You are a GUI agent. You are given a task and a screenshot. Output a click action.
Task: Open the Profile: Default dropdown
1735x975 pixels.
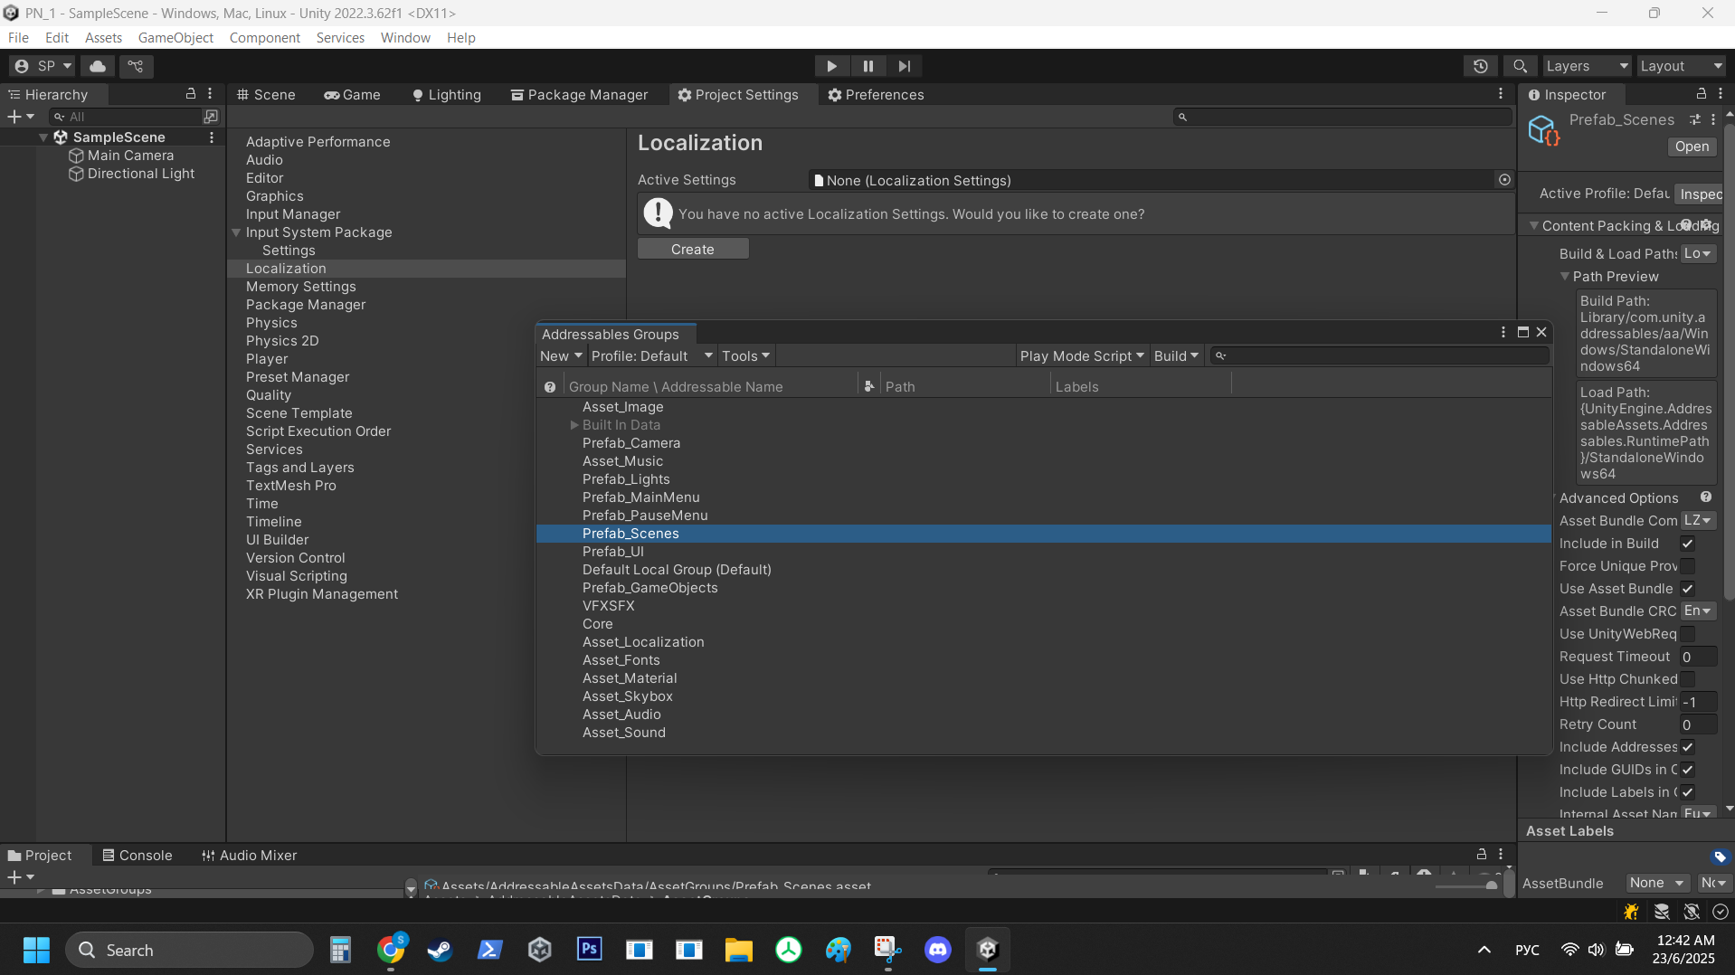[x=652, y=356]
